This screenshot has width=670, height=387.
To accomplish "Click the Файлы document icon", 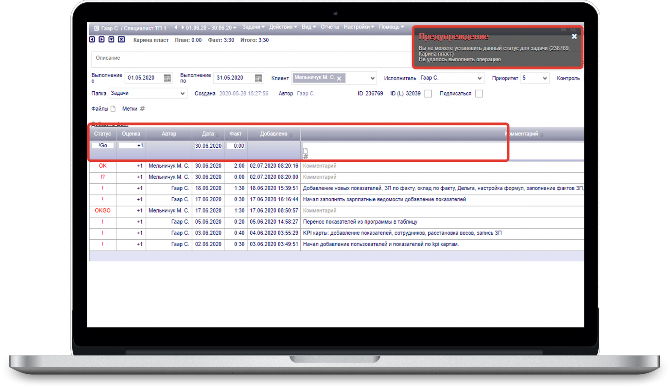I will pyautogui.click(x=113, y=109).
